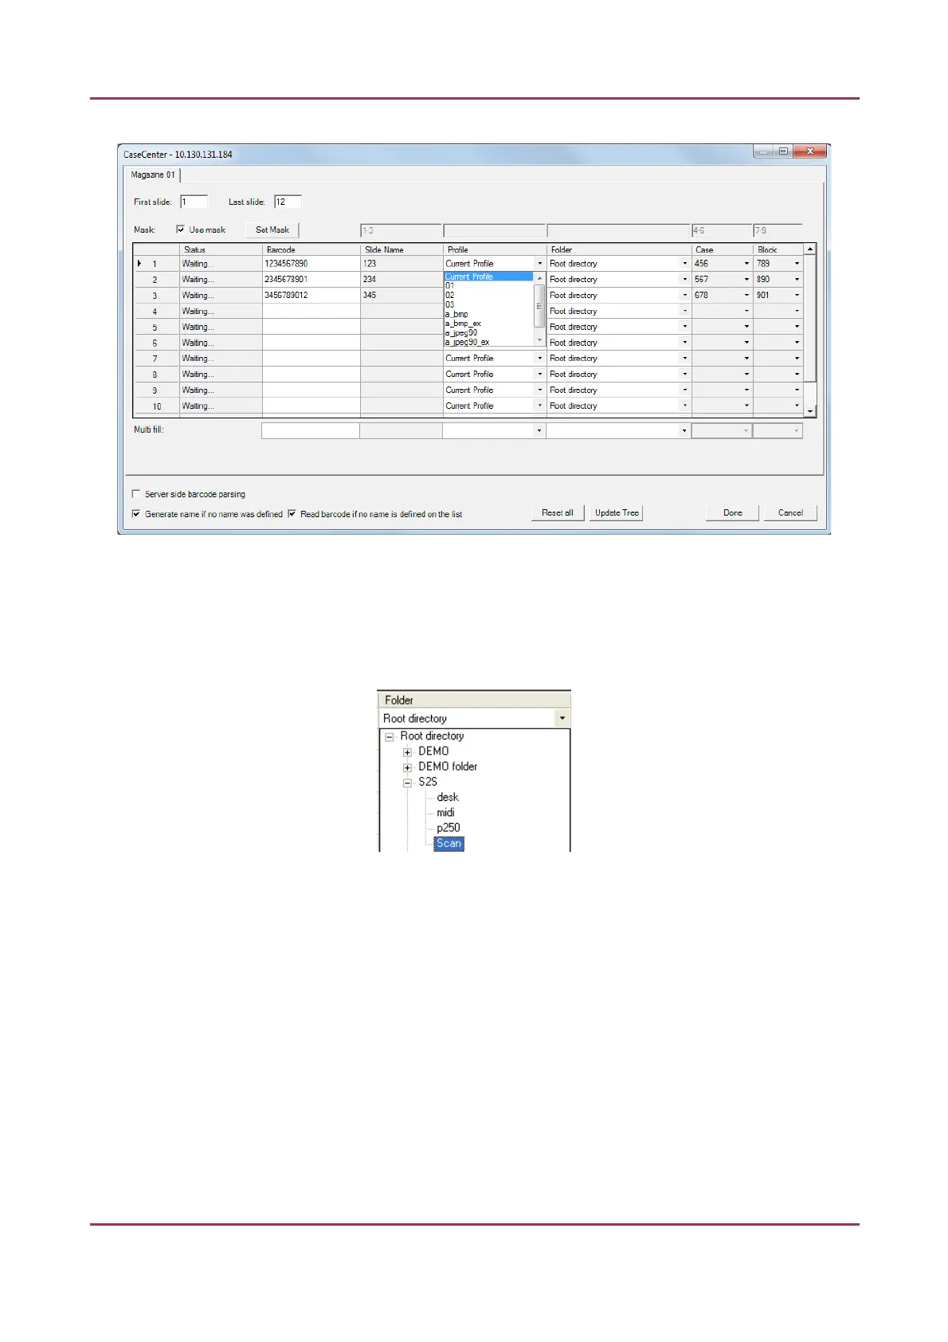Open Block dropdown showing 789
Screen dimensions: 948x1342
pyautogui.click(x=797, y=264)
